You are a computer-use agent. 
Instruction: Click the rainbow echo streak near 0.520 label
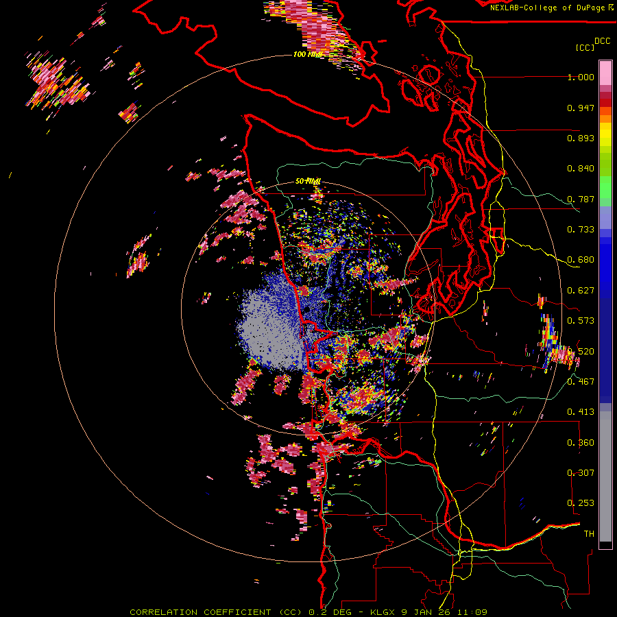pyautogui.click(x=549, y=339)
